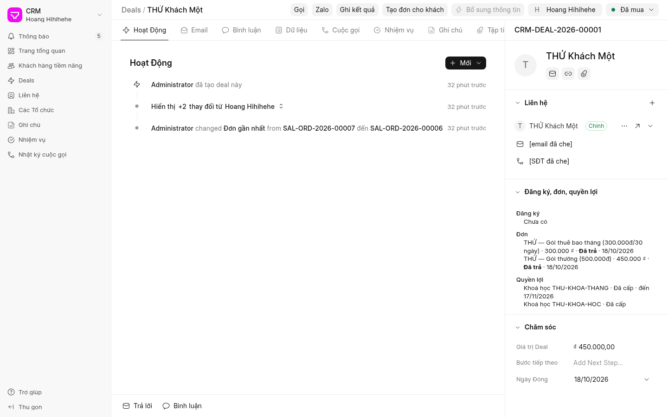This screenshot has height=417, width=668.
Task: Collapse sidebar with Thu gọn
Action: (55, 407)
